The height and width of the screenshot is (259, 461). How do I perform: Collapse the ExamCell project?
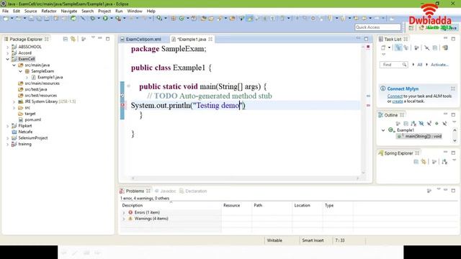8,59
